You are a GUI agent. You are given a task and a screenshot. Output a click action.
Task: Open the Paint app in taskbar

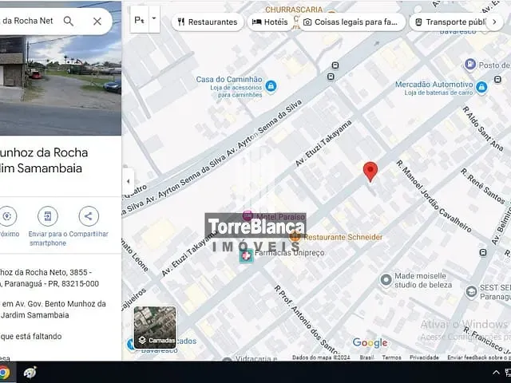pos(30,373)
